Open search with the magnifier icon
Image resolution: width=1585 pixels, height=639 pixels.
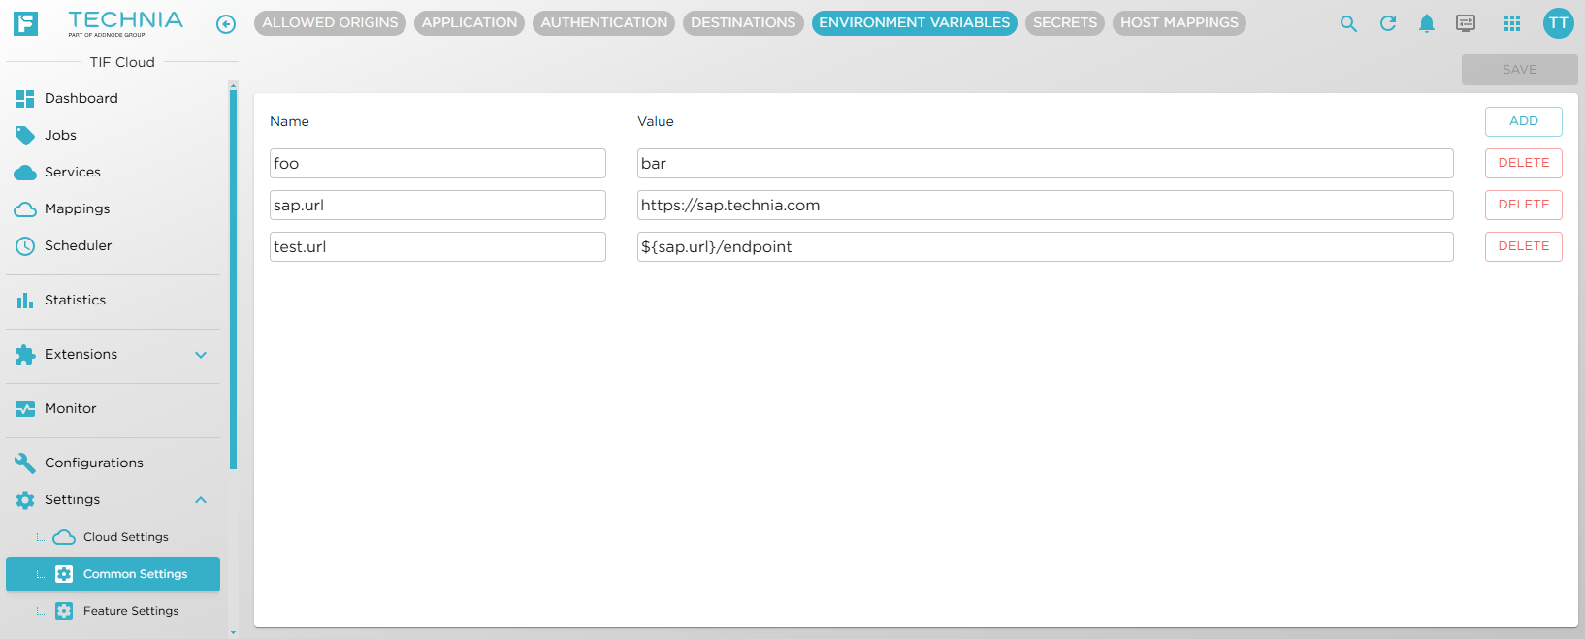(1348, 23)
